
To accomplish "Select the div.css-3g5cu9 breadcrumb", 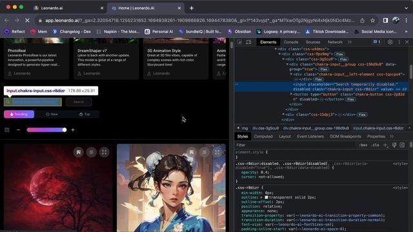I will 265,128.
